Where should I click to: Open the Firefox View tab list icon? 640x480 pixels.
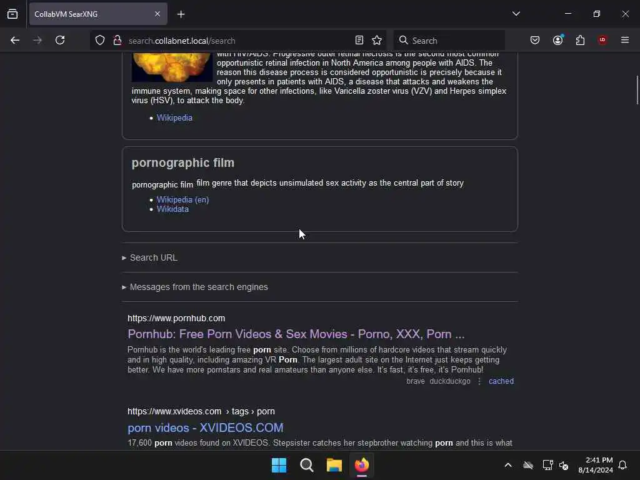12,14
